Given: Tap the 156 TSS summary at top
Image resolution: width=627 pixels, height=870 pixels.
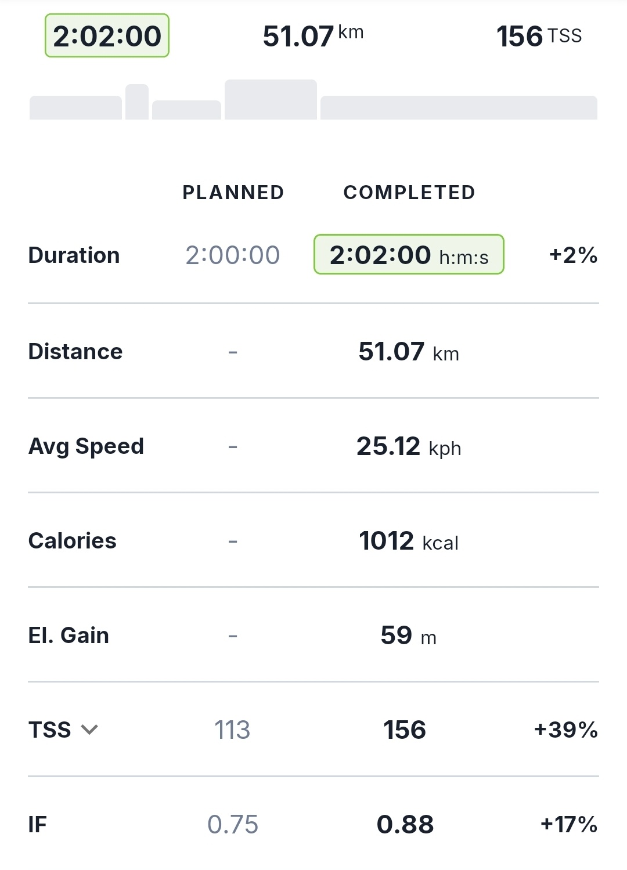Looking at the screenshot, I should click(x=539, y=36).
